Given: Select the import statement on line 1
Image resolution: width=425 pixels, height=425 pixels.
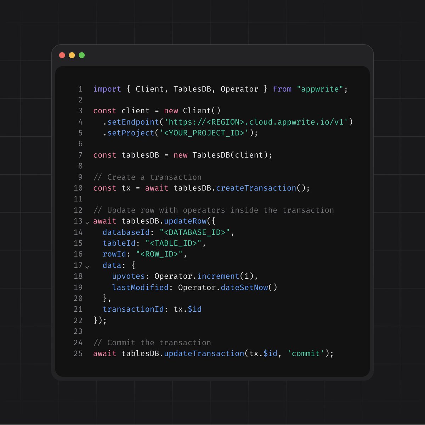Looking at the screenshot, I should pyautogui.click(x=220, y=89).
